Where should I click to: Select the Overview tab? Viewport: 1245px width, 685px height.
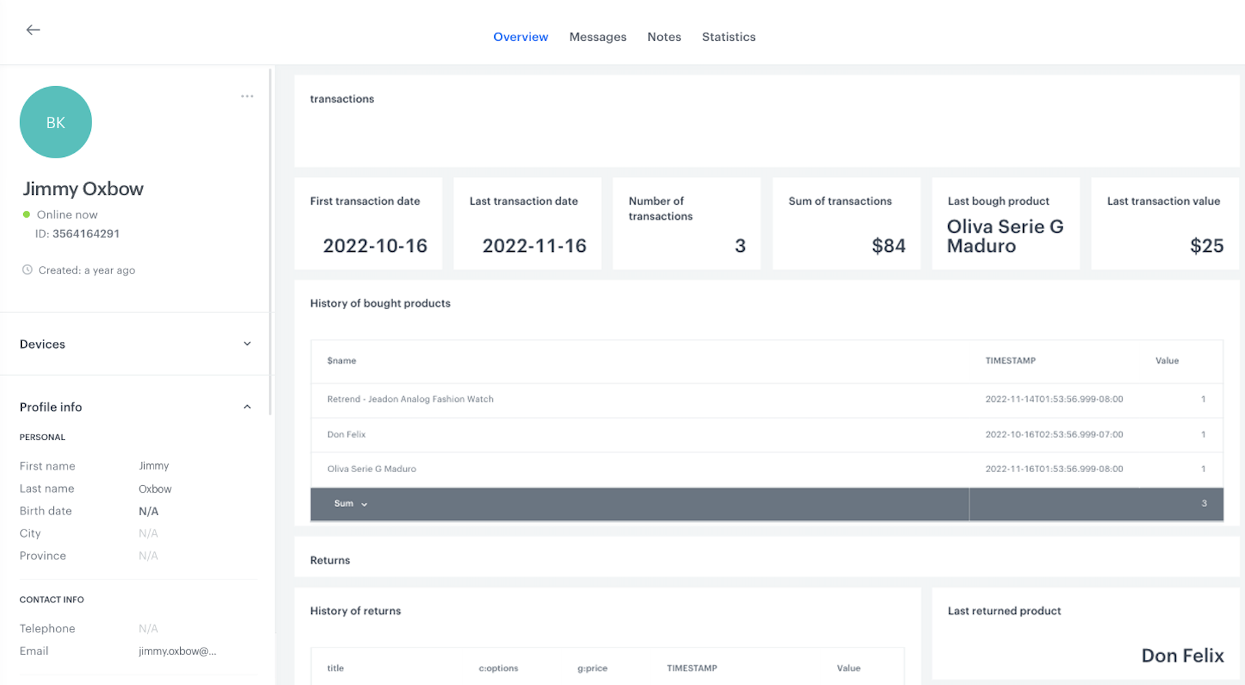click(x=520, y=37)
